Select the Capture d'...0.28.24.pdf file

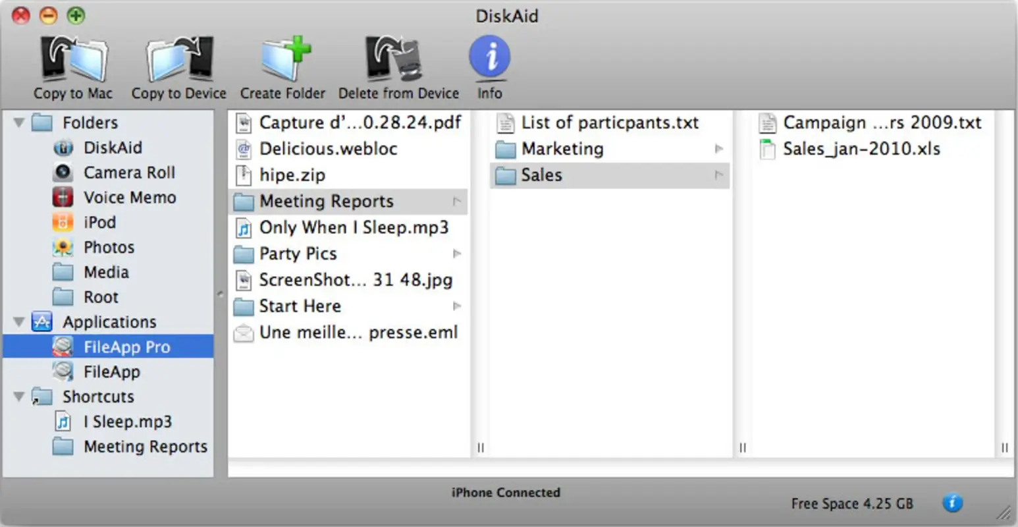click(x=348, y=123)
